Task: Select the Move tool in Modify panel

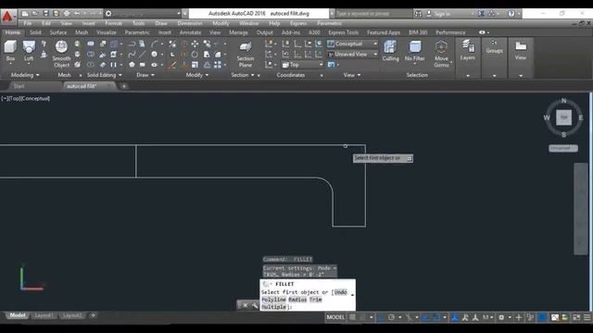Action: point(195,43)
